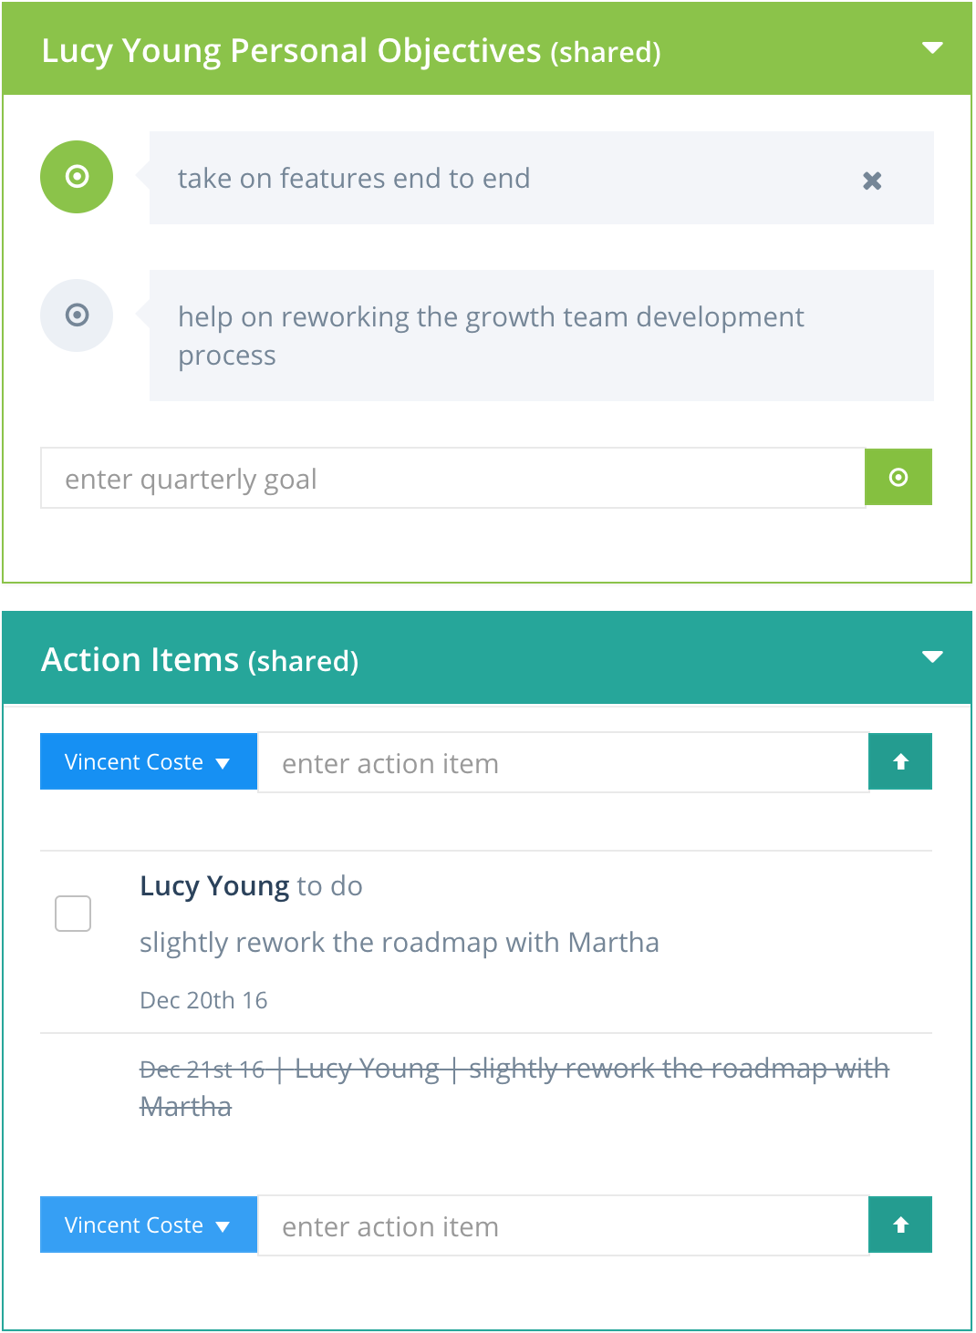Open bottom Vincent Coste assignee dropdown
976x1333 pixels.
tap(148, 1225)
